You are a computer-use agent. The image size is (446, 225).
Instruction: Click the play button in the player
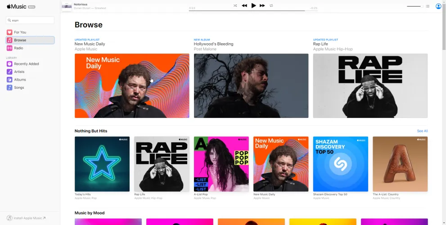[253, 5]
